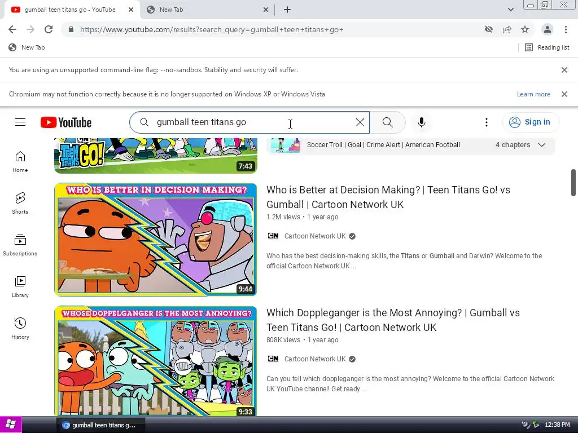Share this page icon in address bar
This screenshot has height=433, width=578.
pos(507,29)
